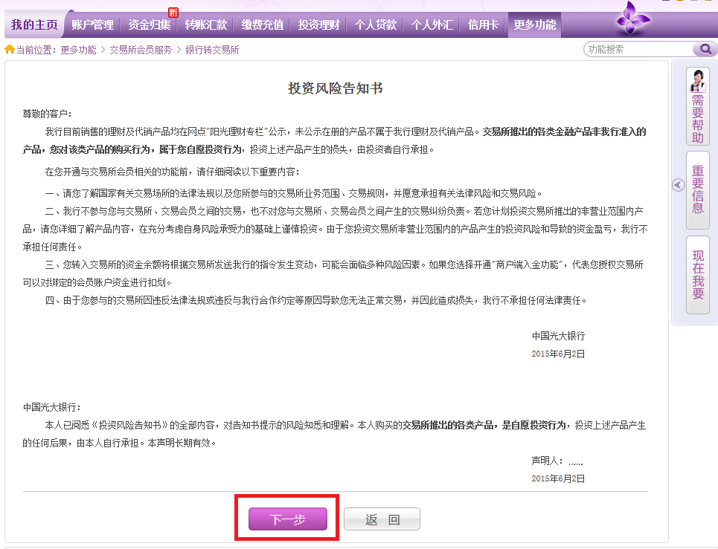Collapse the right sidebar arrow
The height and width of the screenshot is (549, 718).
tap(678, 185)
